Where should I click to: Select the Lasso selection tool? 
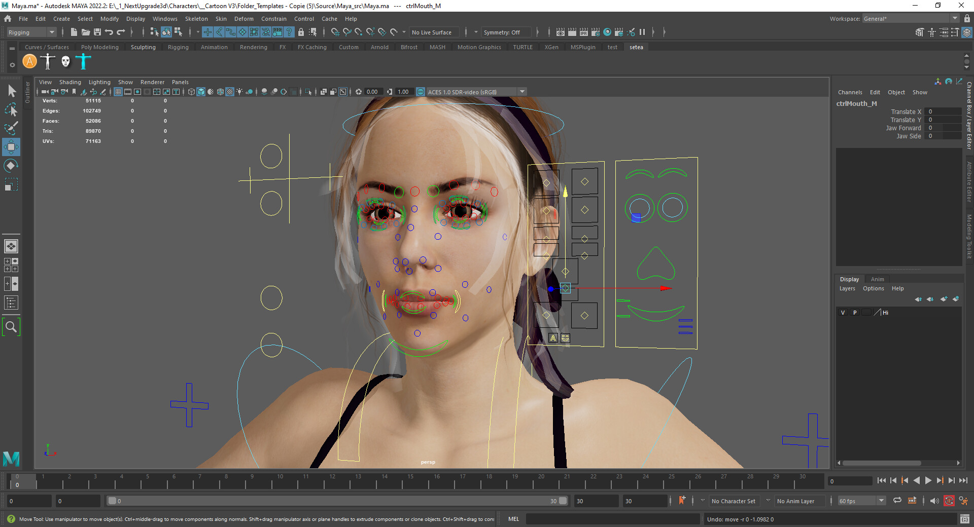click(11, 110)
